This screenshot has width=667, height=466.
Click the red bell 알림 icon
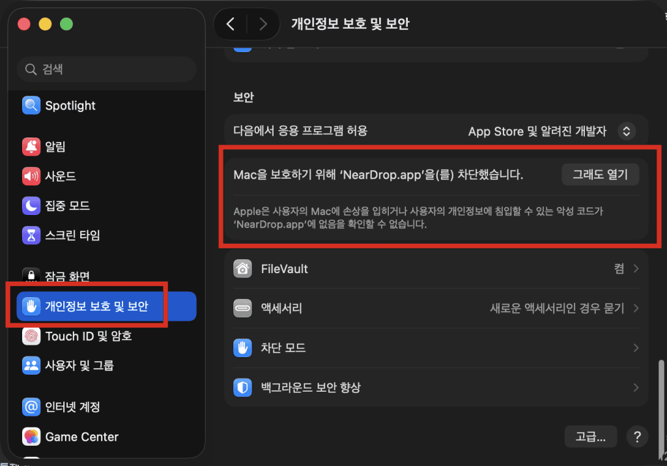pos(31,147)
